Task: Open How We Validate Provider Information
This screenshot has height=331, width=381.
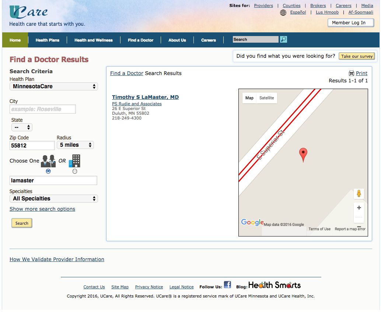Action: (57, 259)
